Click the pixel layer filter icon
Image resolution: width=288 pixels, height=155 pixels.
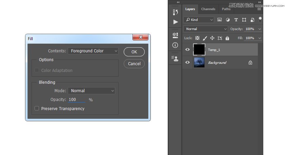coord(220,20)
